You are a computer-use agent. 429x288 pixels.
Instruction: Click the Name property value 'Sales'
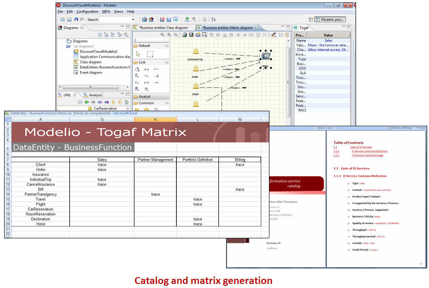point(328,41)
